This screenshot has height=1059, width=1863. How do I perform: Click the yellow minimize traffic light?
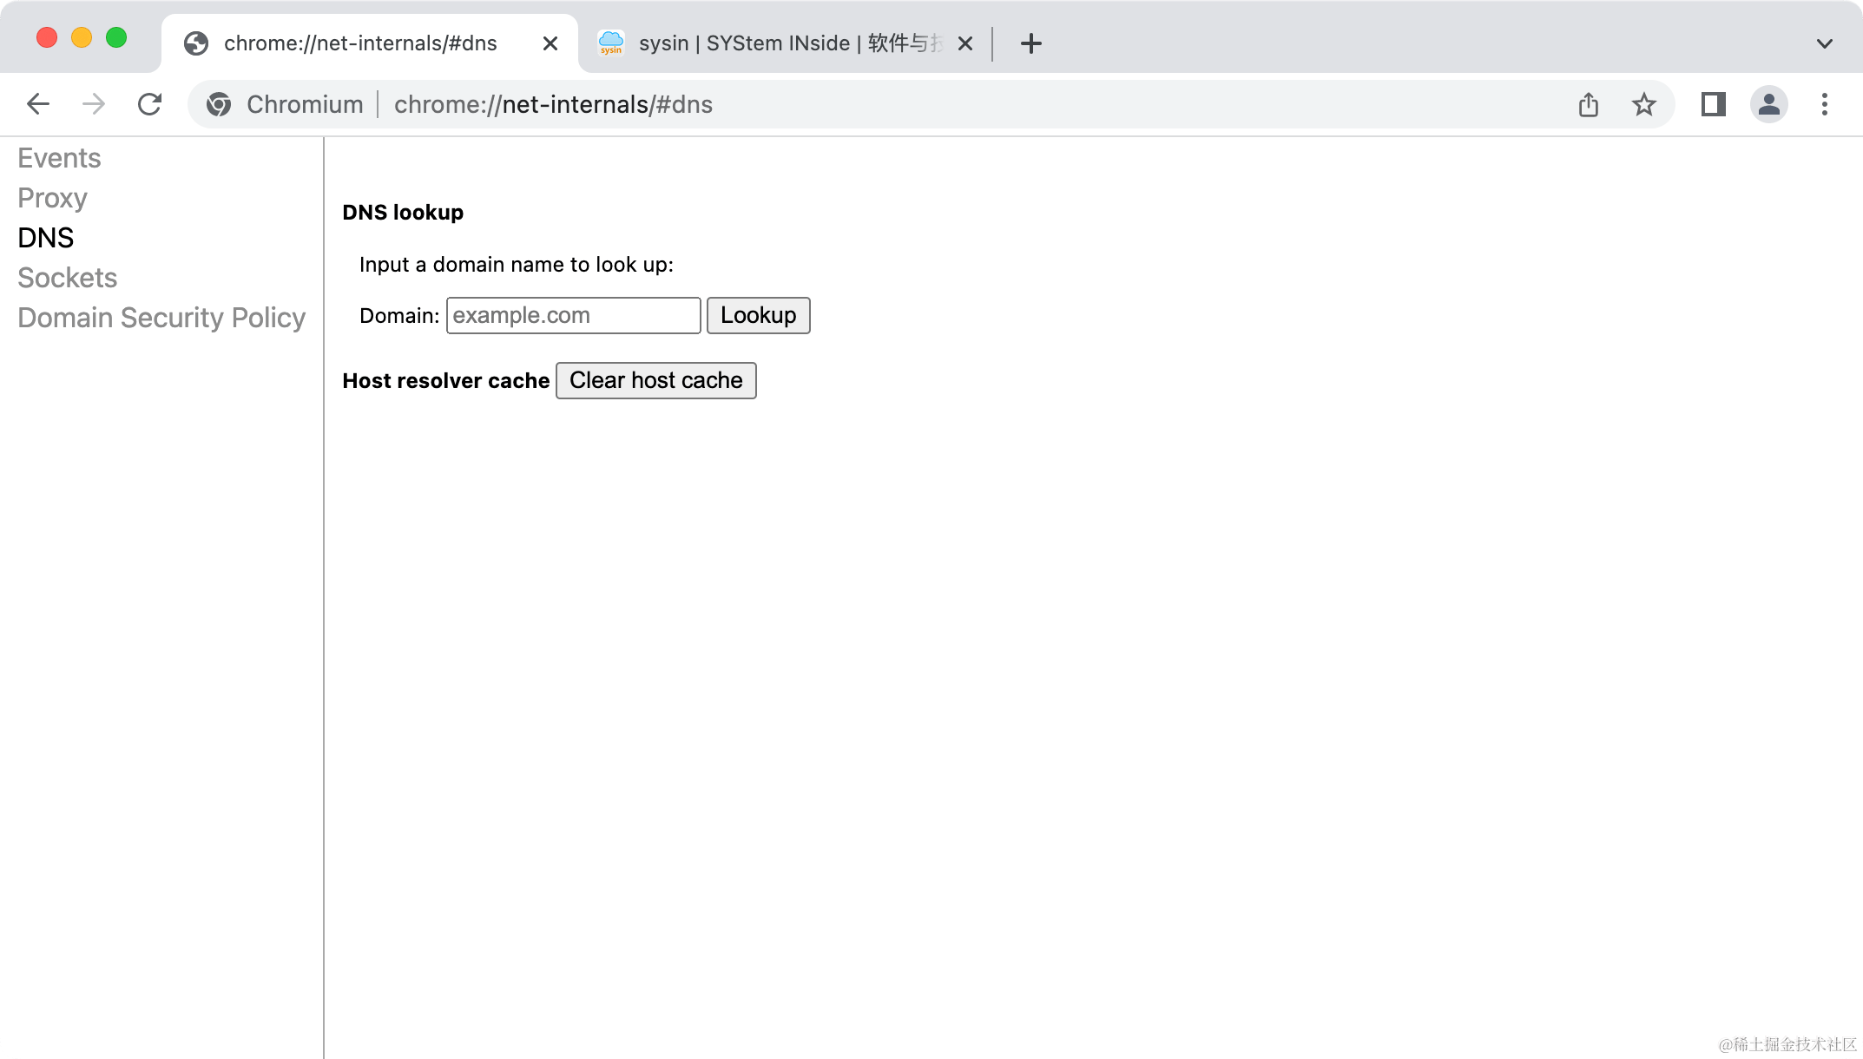pyautogui.click(x=82, y=37)
